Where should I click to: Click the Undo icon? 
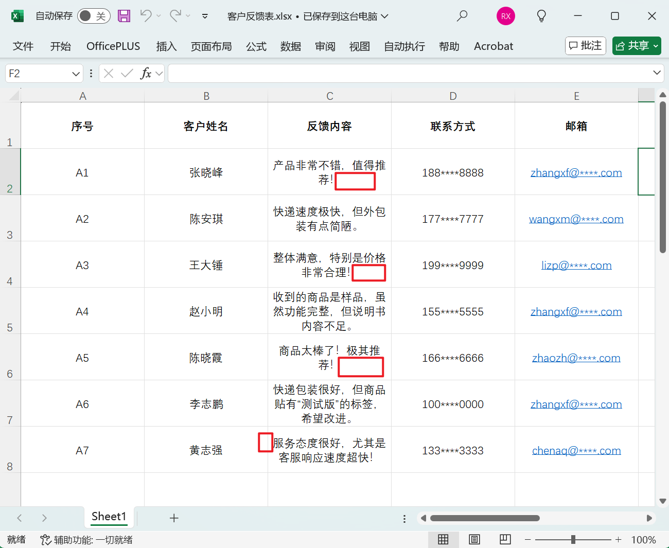tap(147, 16)
